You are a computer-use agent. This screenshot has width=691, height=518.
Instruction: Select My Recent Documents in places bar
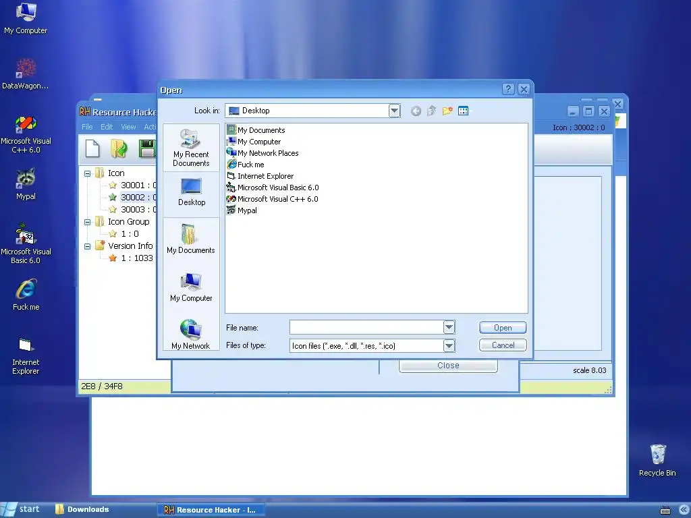coord(191,148)
